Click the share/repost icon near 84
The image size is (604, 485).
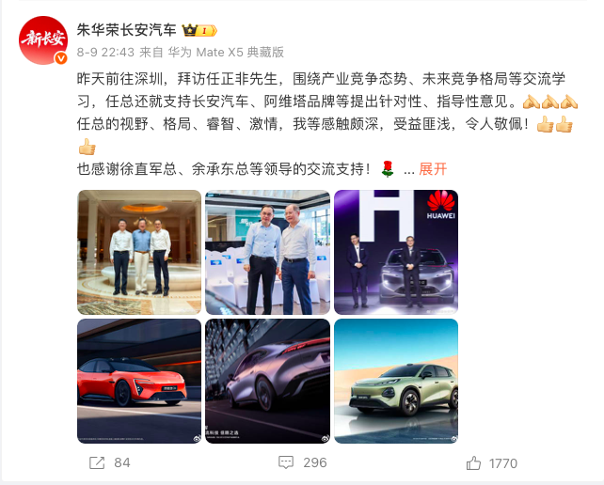[97, 462]
